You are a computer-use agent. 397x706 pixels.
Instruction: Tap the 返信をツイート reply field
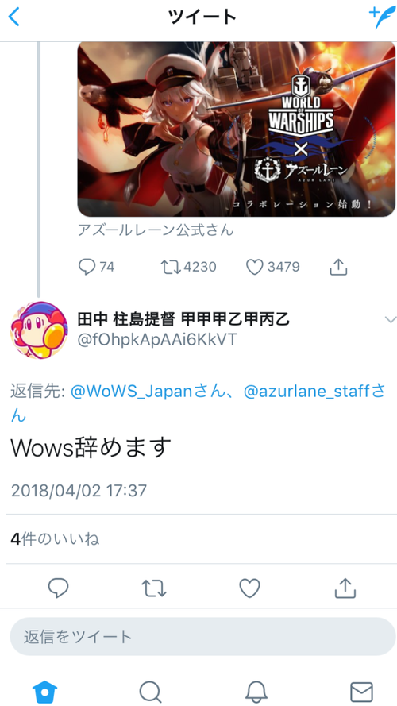(203, 636)
